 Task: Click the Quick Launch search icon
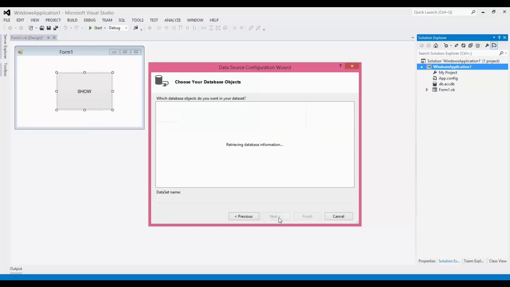(473, 12)
